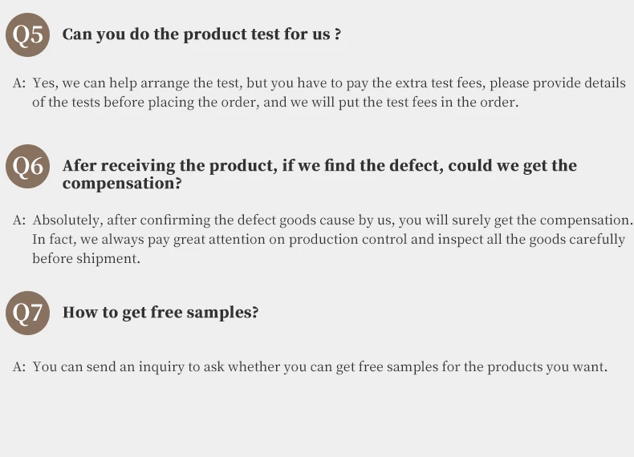The image size is (634, 457).
Task: Click the 'A:' label under the Q6 question
Action: 19,220
